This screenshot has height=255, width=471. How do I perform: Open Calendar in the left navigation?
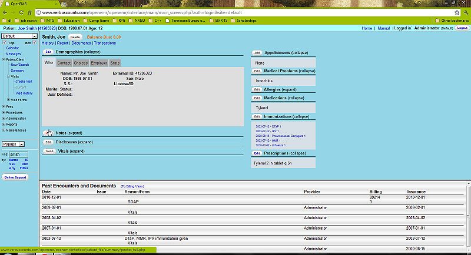(12, 48)
